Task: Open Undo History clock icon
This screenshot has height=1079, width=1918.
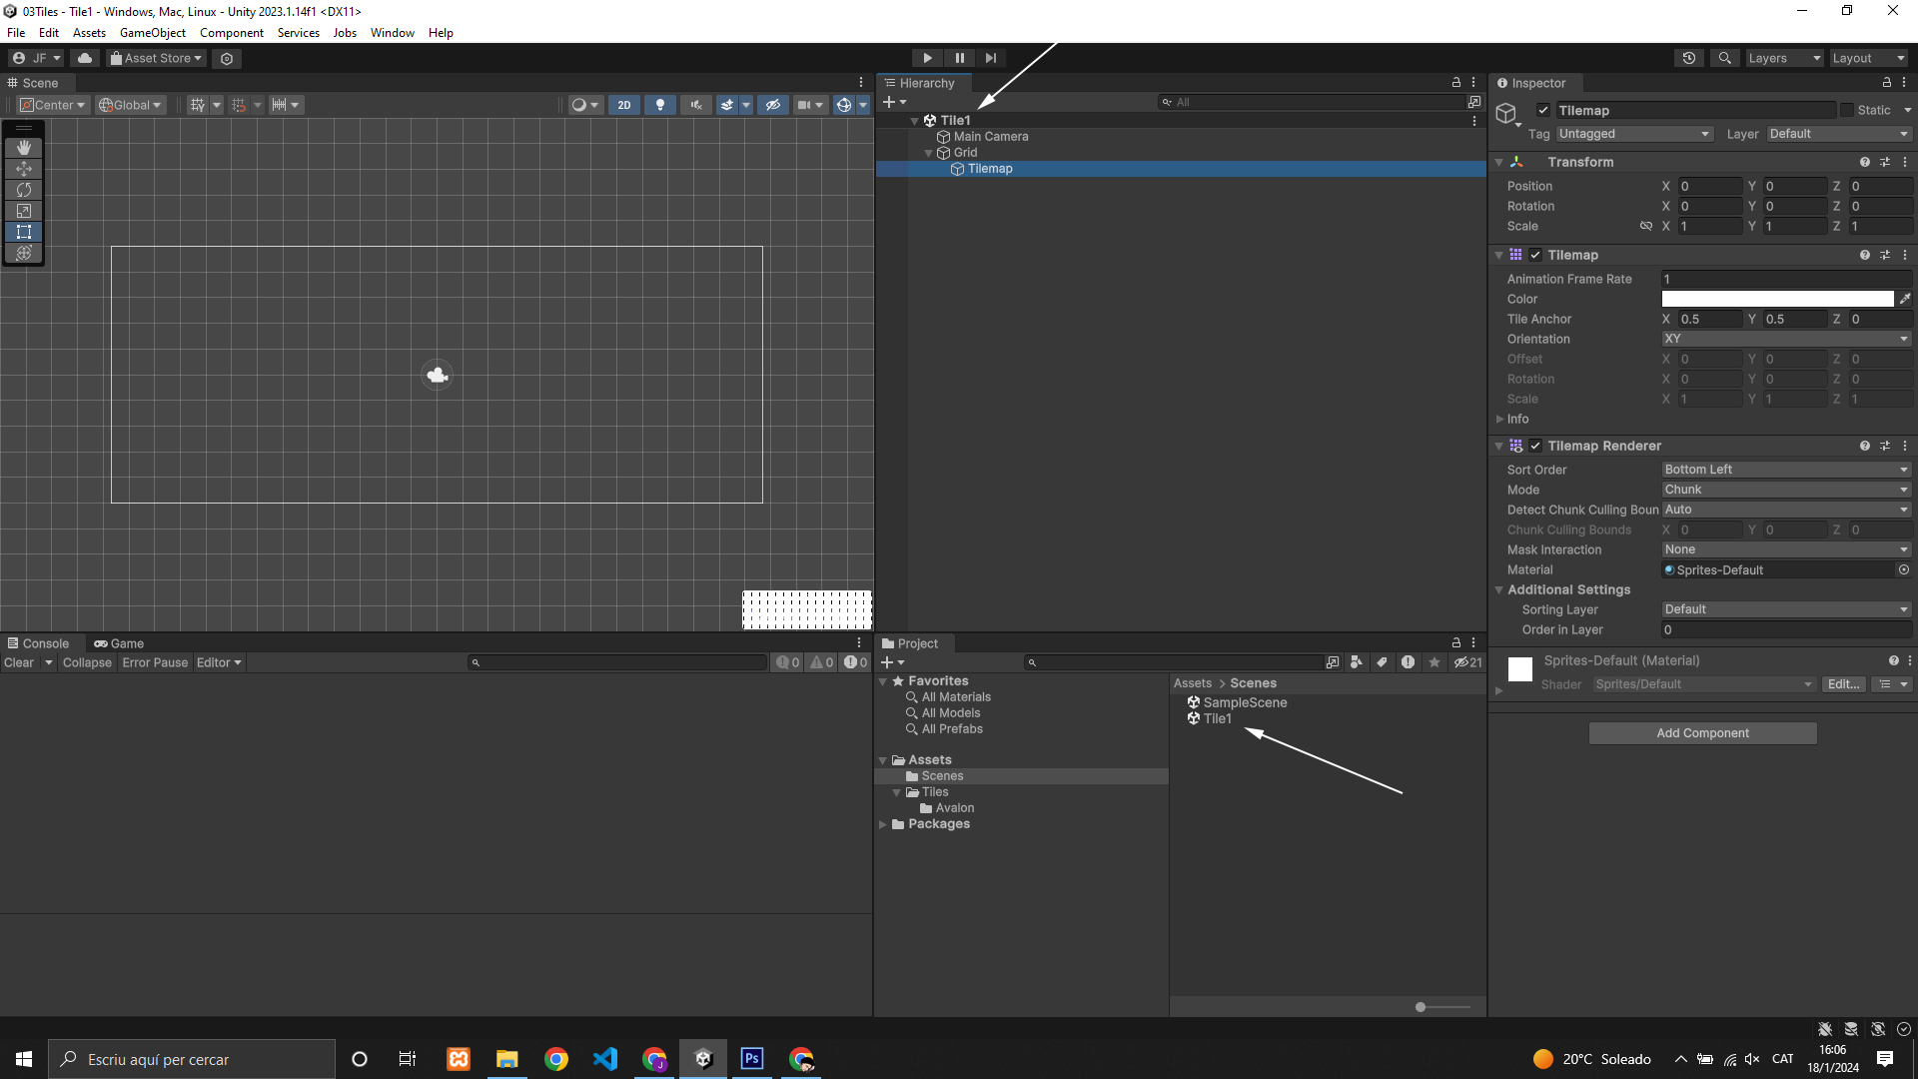Action: (x=1688, y=58)
